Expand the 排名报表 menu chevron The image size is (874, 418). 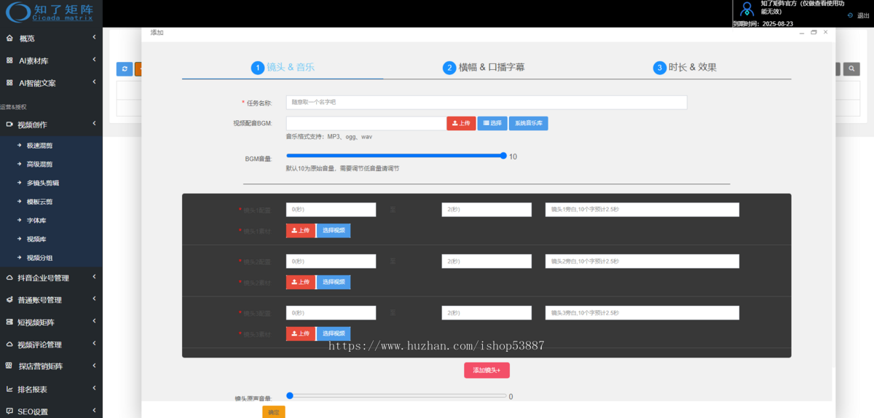pos(95,389)
